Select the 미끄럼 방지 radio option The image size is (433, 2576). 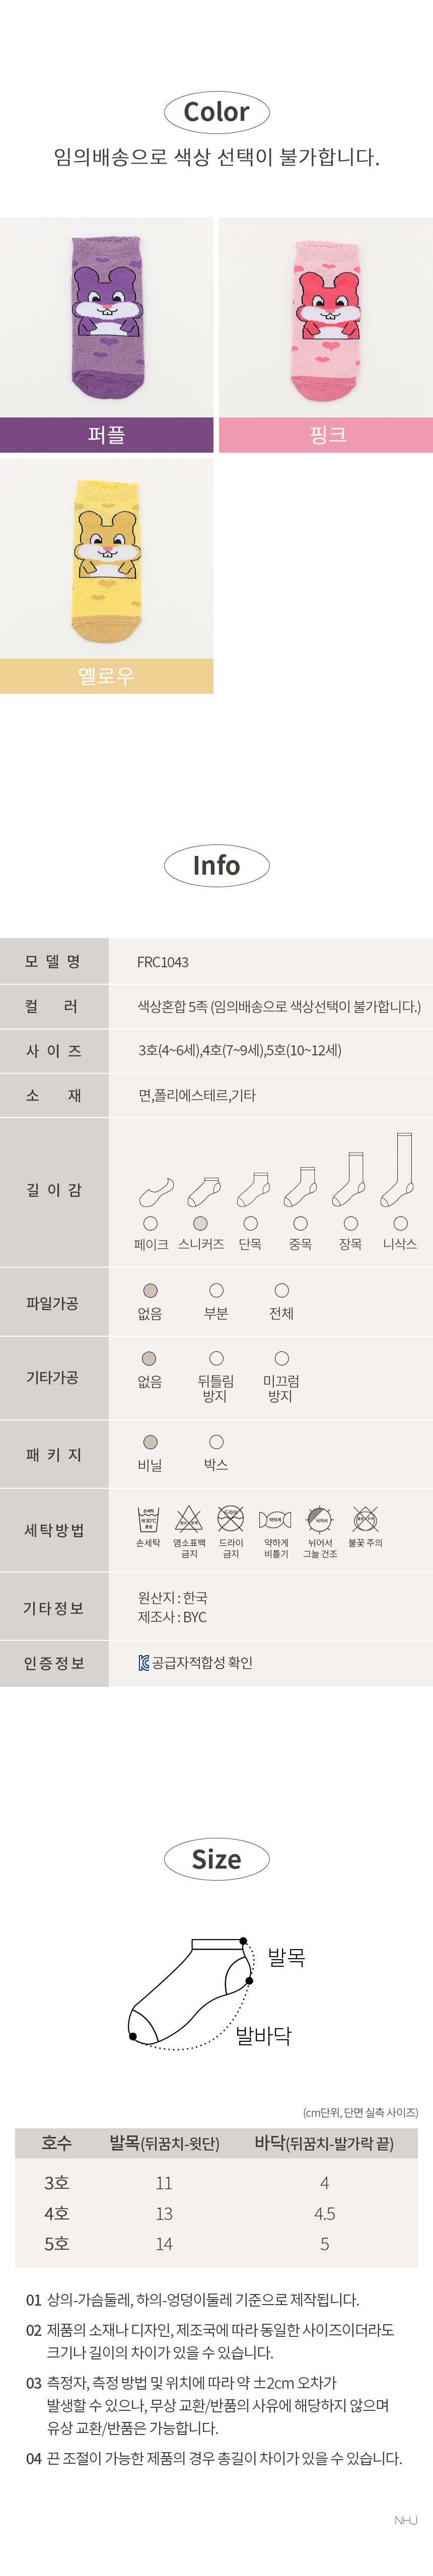pyautogui.click(x=281, y=1358)
